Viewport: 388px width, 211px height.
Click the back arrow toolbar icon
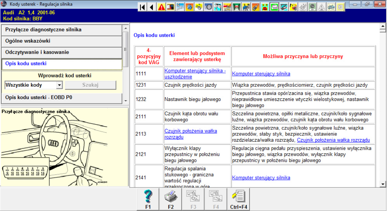152,7
